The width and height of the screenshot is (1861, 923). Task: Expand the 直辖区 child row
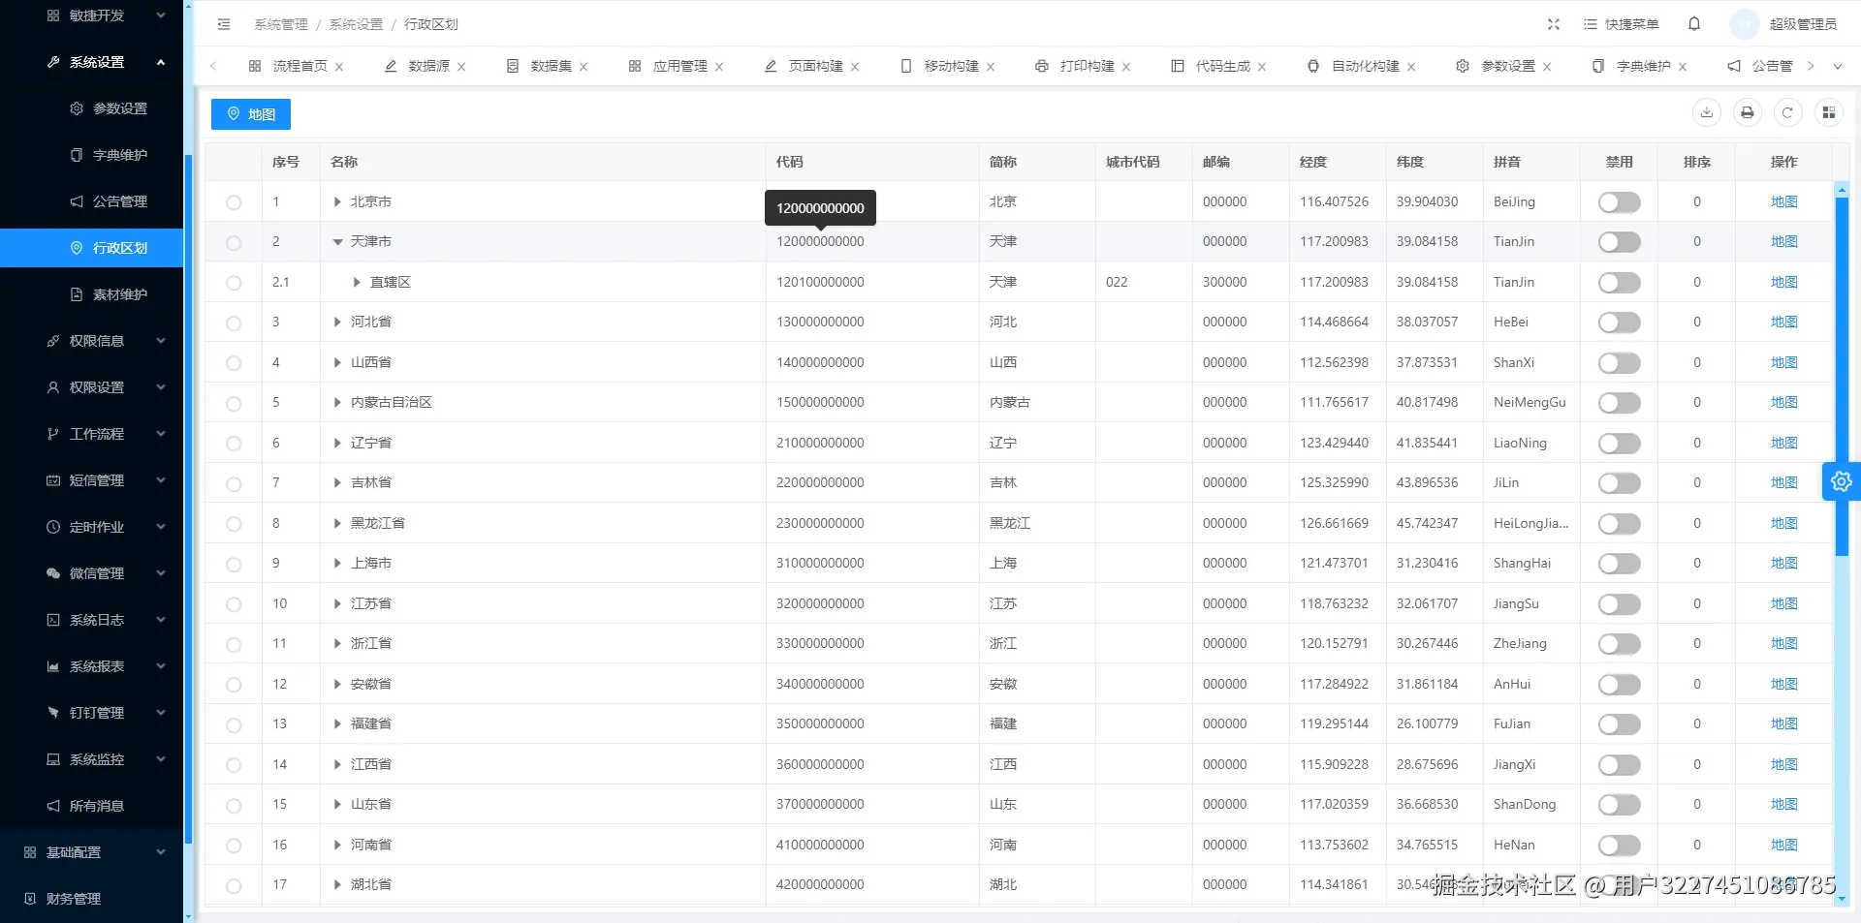coord(357,282)
